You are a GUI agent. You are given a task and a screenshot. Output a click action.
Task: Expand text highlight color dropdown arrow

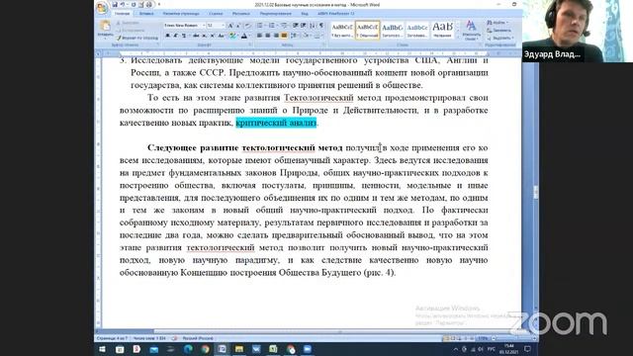click(x=237, y=36)
